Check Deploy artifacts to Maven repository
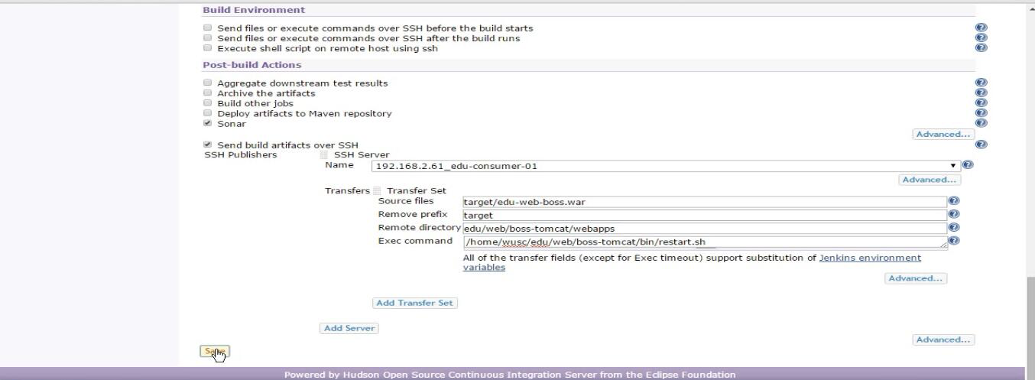The image size is (1035, 380). 207,112
